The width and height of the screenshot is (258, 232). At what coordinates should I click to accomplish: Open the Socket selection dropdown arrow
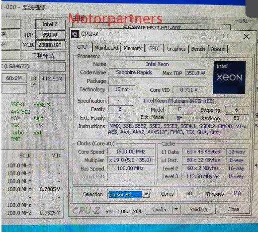point(146,194)
